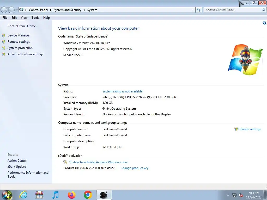Viewport: 267px width, 200px height.
Task: Click the Control Panel icon in address bar
Action: [x=21, y=10]
